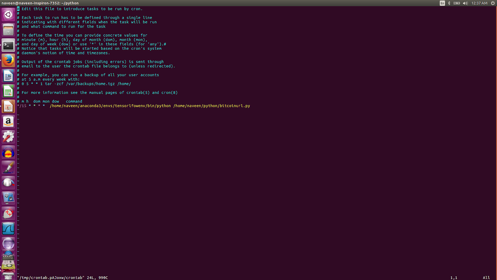The height and width of the screenshot is (280, 497).
Task: Open the file archive manager
Action: [x=8, y=30]
